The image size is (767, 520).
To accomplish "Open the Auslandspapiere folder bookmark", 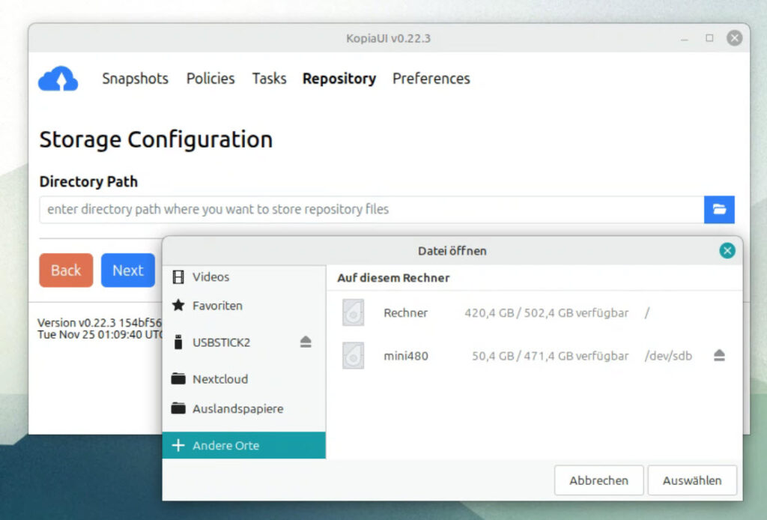I will [x=237, y=409].
